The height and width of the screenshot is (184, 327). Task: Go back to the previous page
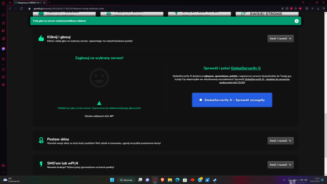[10, 8]
